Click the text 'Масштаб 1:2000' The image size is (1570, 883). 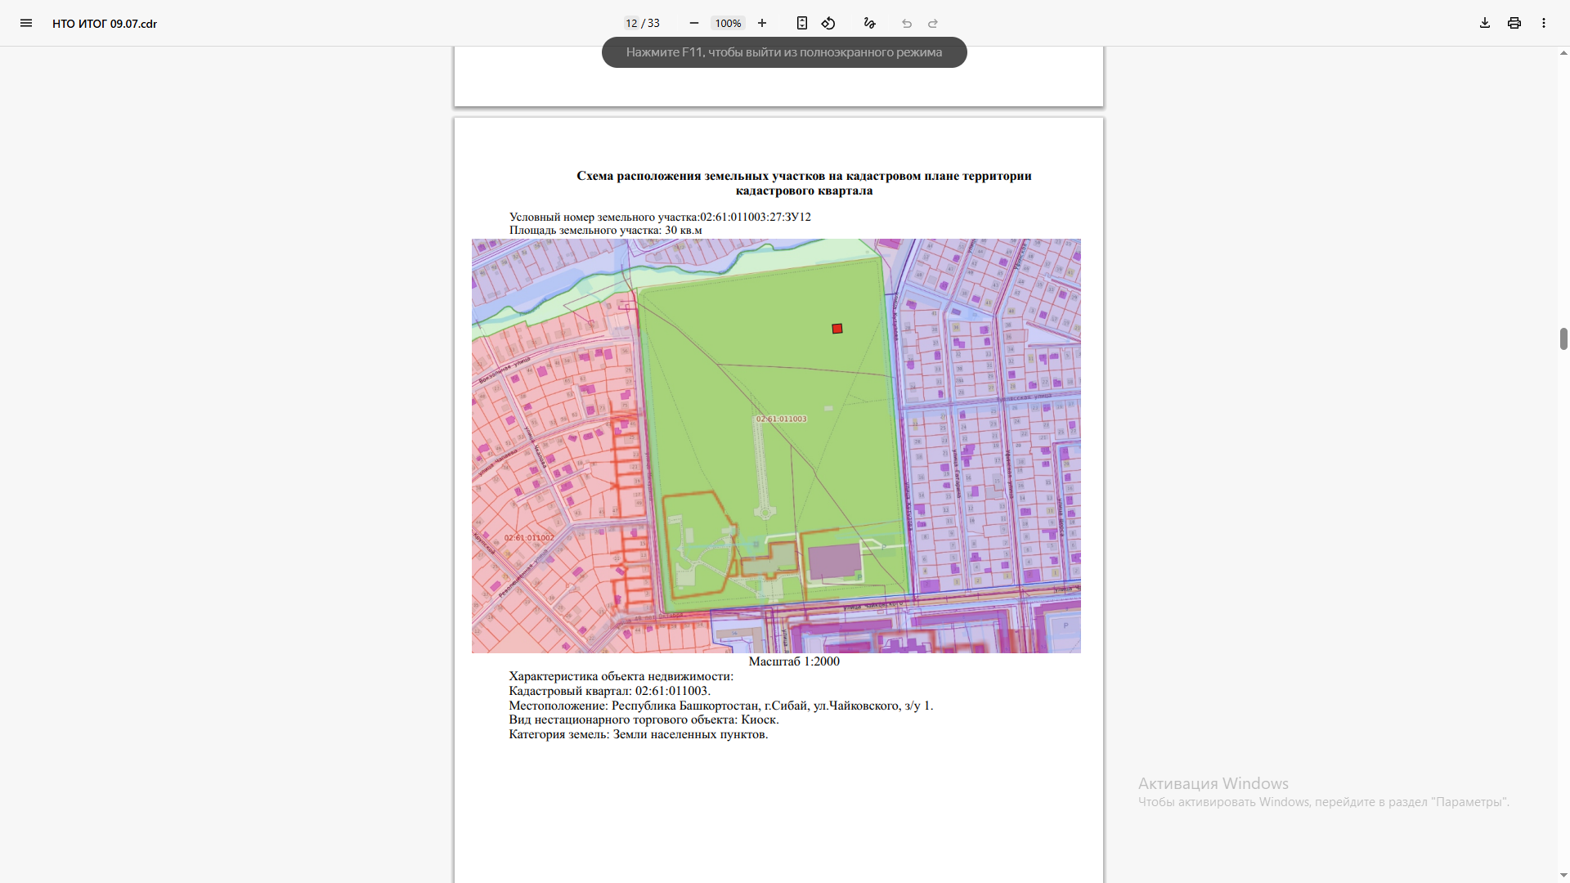coord(794,661)
